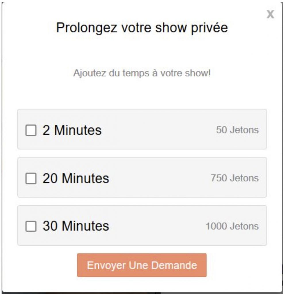
Task: Click the "750 Jetons" price text
Action: [235, 178]
